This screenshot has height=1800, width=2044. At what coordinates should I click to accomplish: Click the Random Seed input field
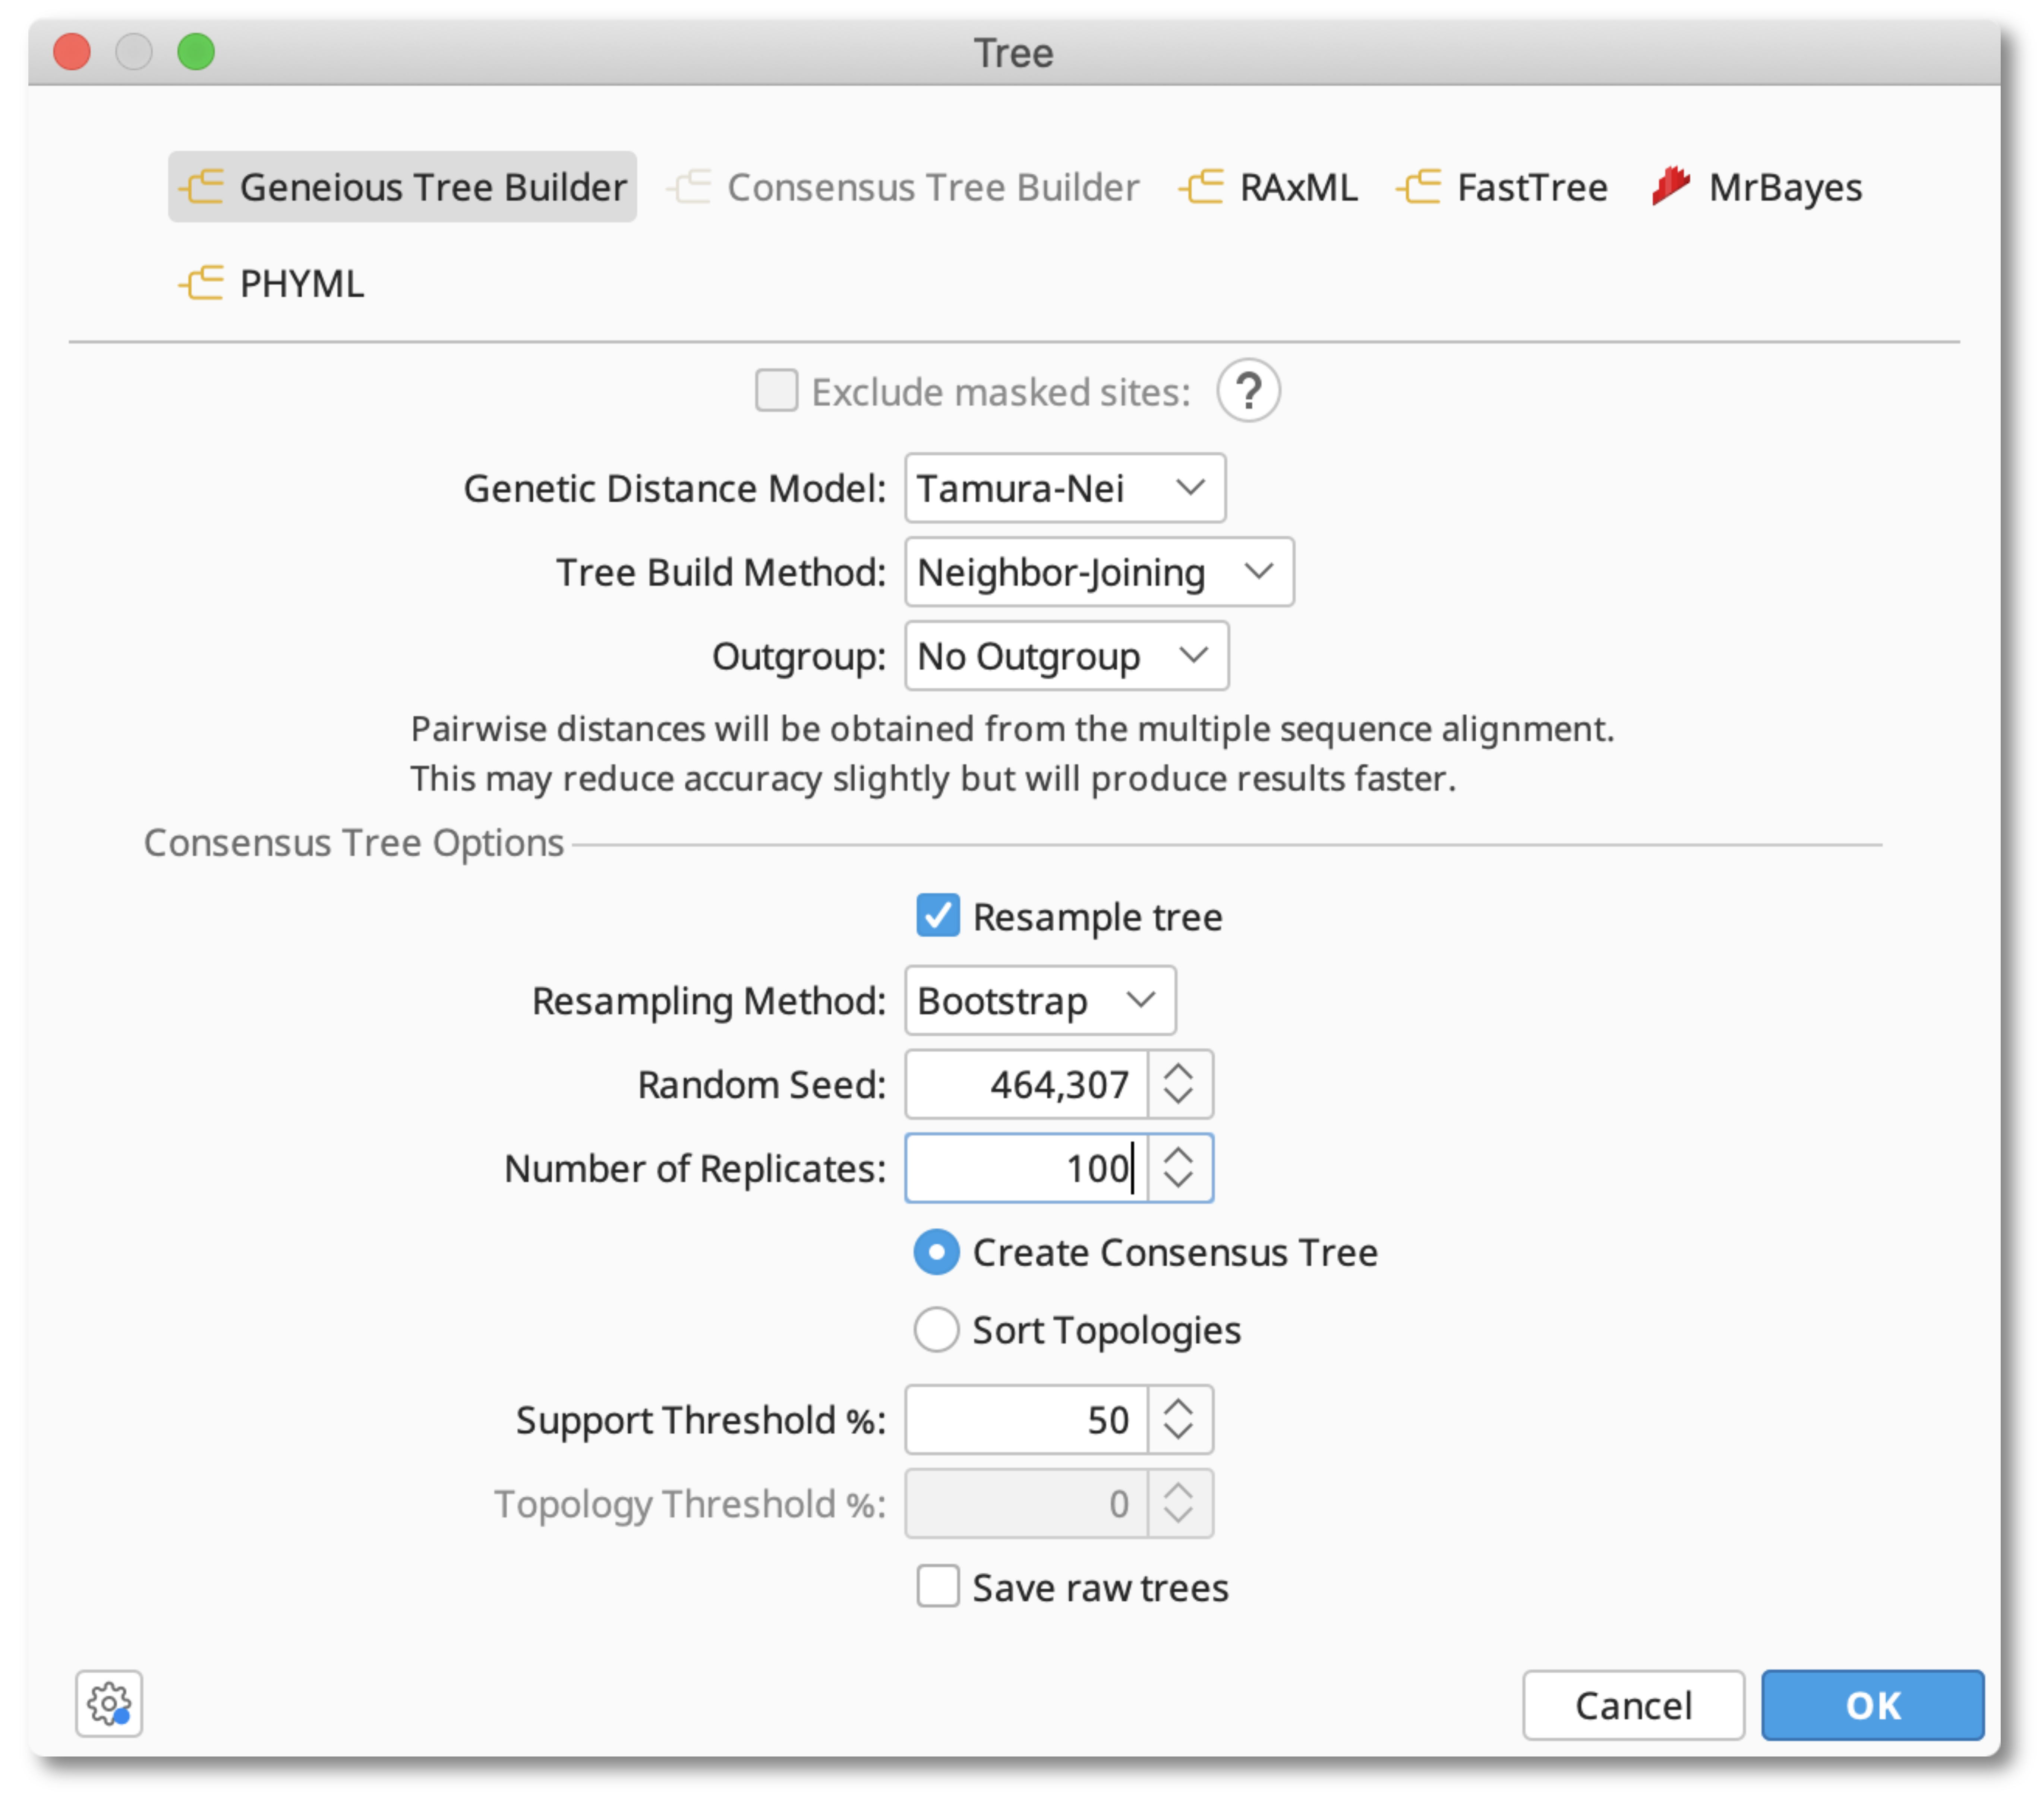point(1026,1084)
